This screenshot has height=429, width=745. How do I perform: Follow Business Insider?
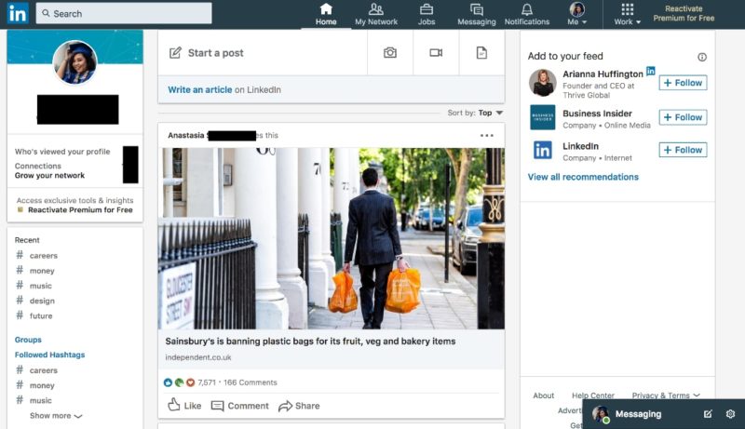(x=683, y=117)
